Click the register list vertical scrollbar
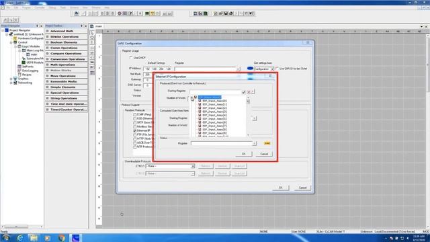This screenshot has width=430, height=242. 248,116
